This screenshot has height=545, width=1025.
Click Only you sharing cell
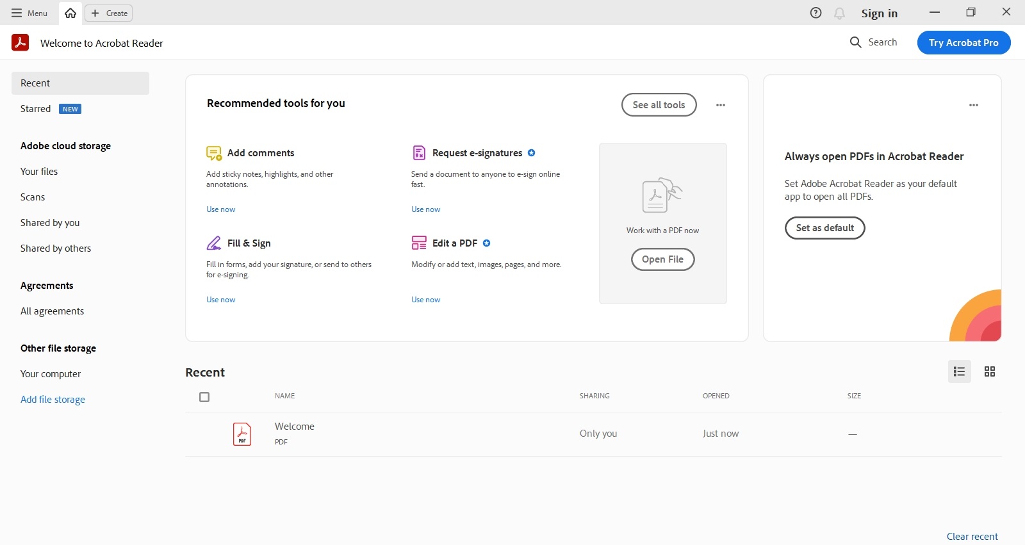tap(598, 434)
